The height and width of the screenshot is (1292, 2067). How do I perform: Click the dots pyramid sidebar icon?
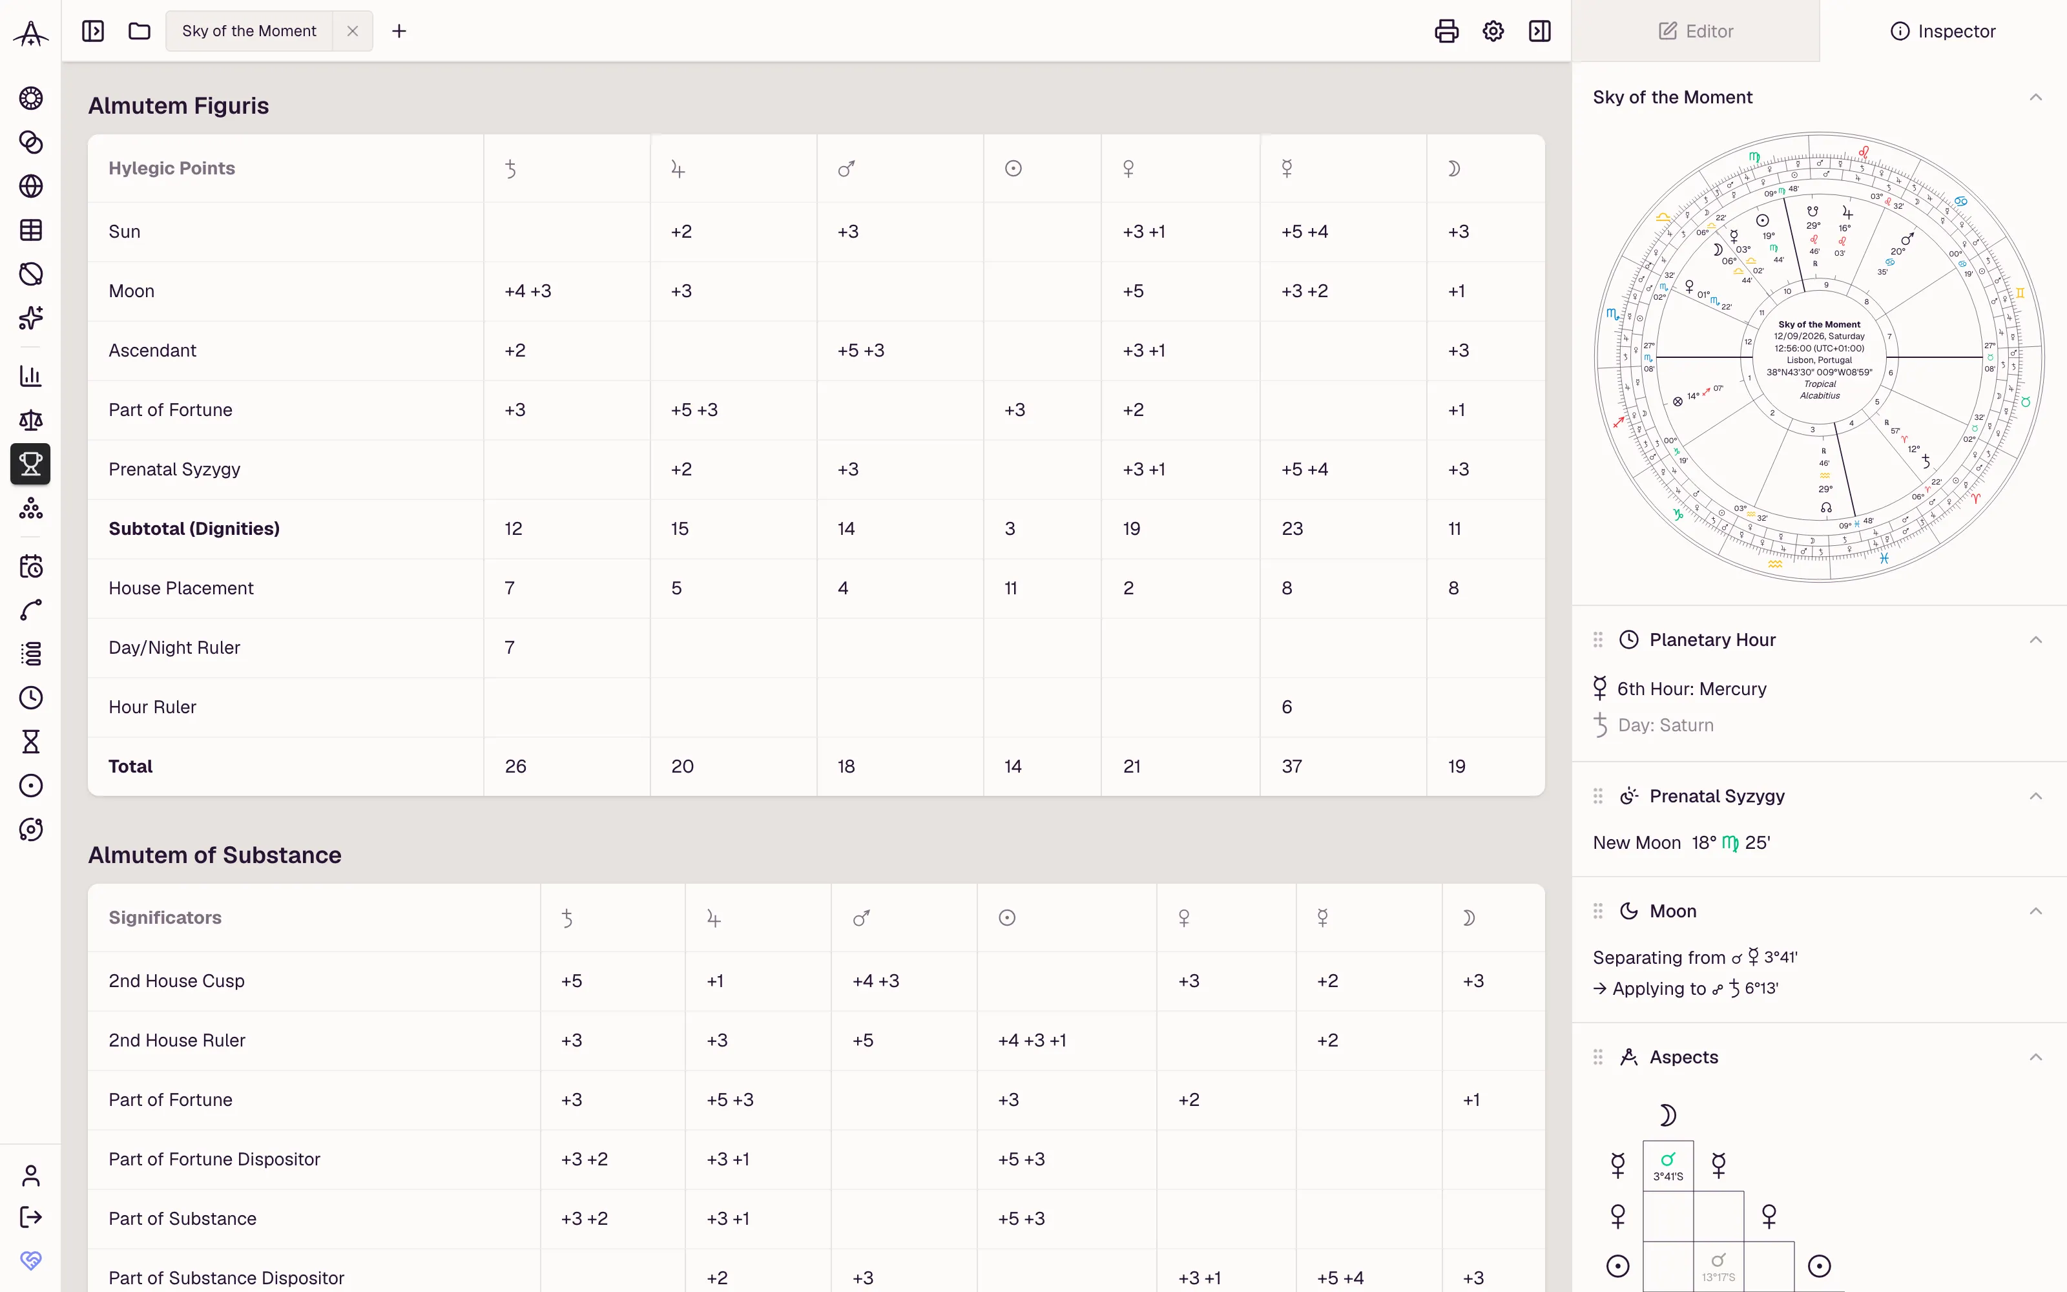(31, 508)
